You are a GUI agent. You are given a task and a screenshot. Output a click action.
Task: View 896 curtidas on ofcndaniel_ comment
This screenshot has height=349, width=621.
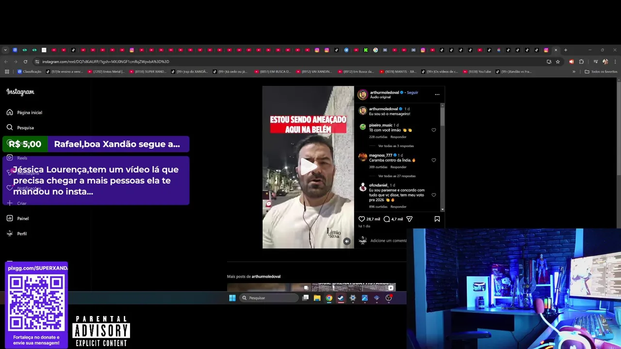click(378, 207)
